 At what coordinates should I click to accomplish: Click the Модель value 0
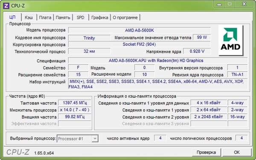(x=145, y=67)
